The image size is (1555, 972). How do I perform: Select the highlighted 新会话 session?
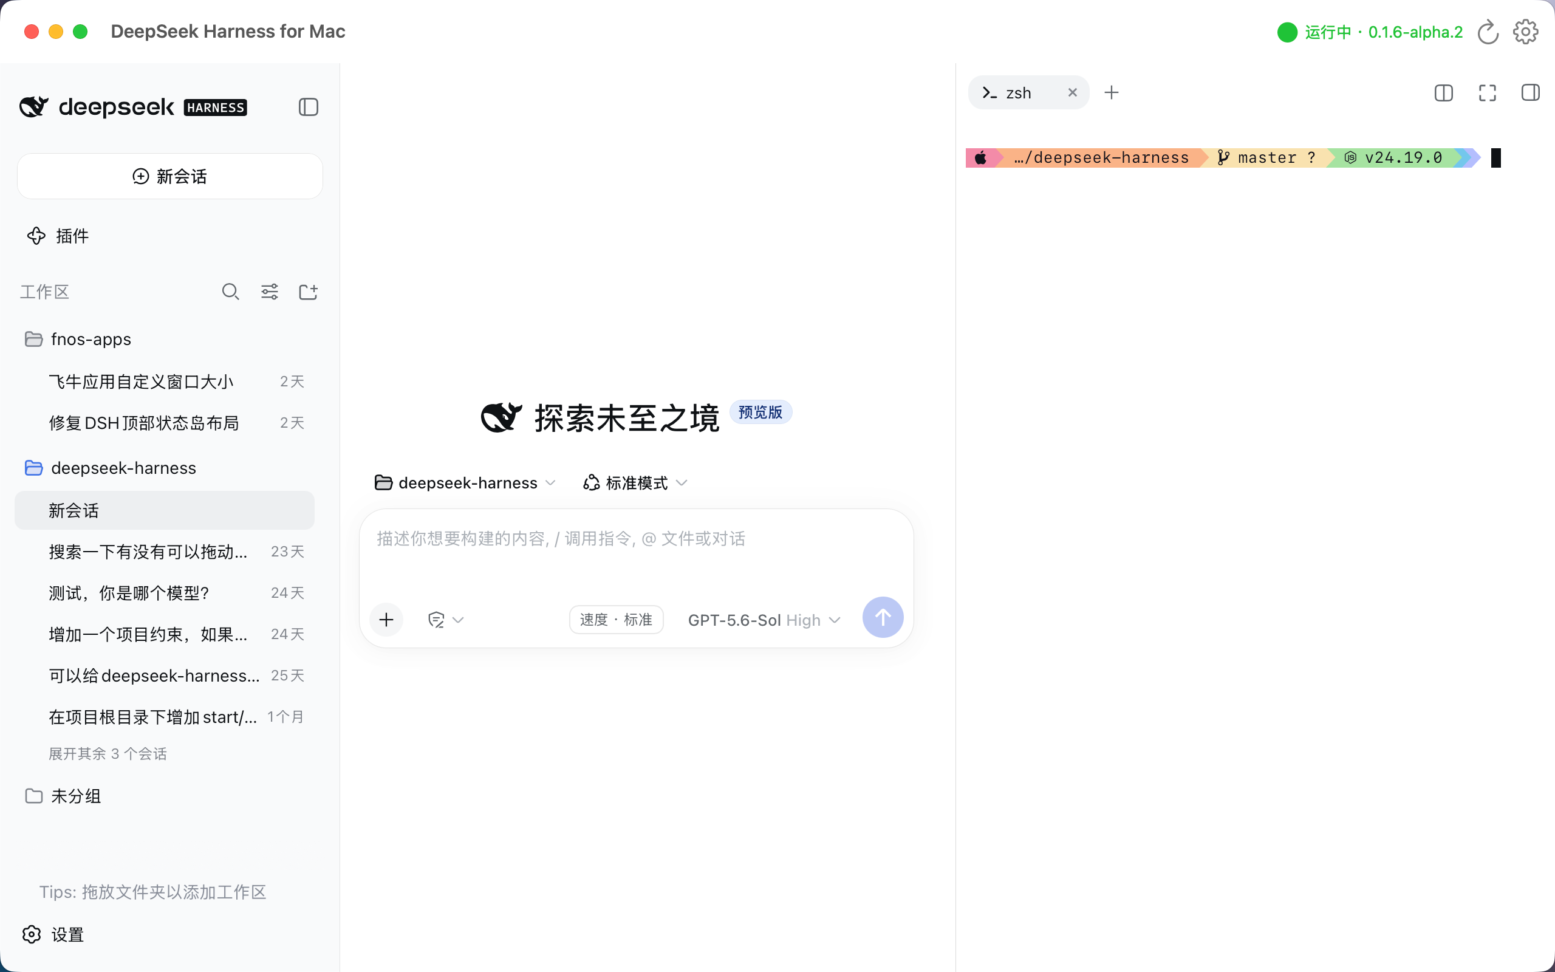coord(165,510)
